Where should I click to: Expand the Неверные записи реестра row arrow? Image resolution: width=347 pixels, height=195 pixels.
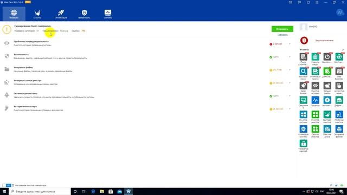290,83
